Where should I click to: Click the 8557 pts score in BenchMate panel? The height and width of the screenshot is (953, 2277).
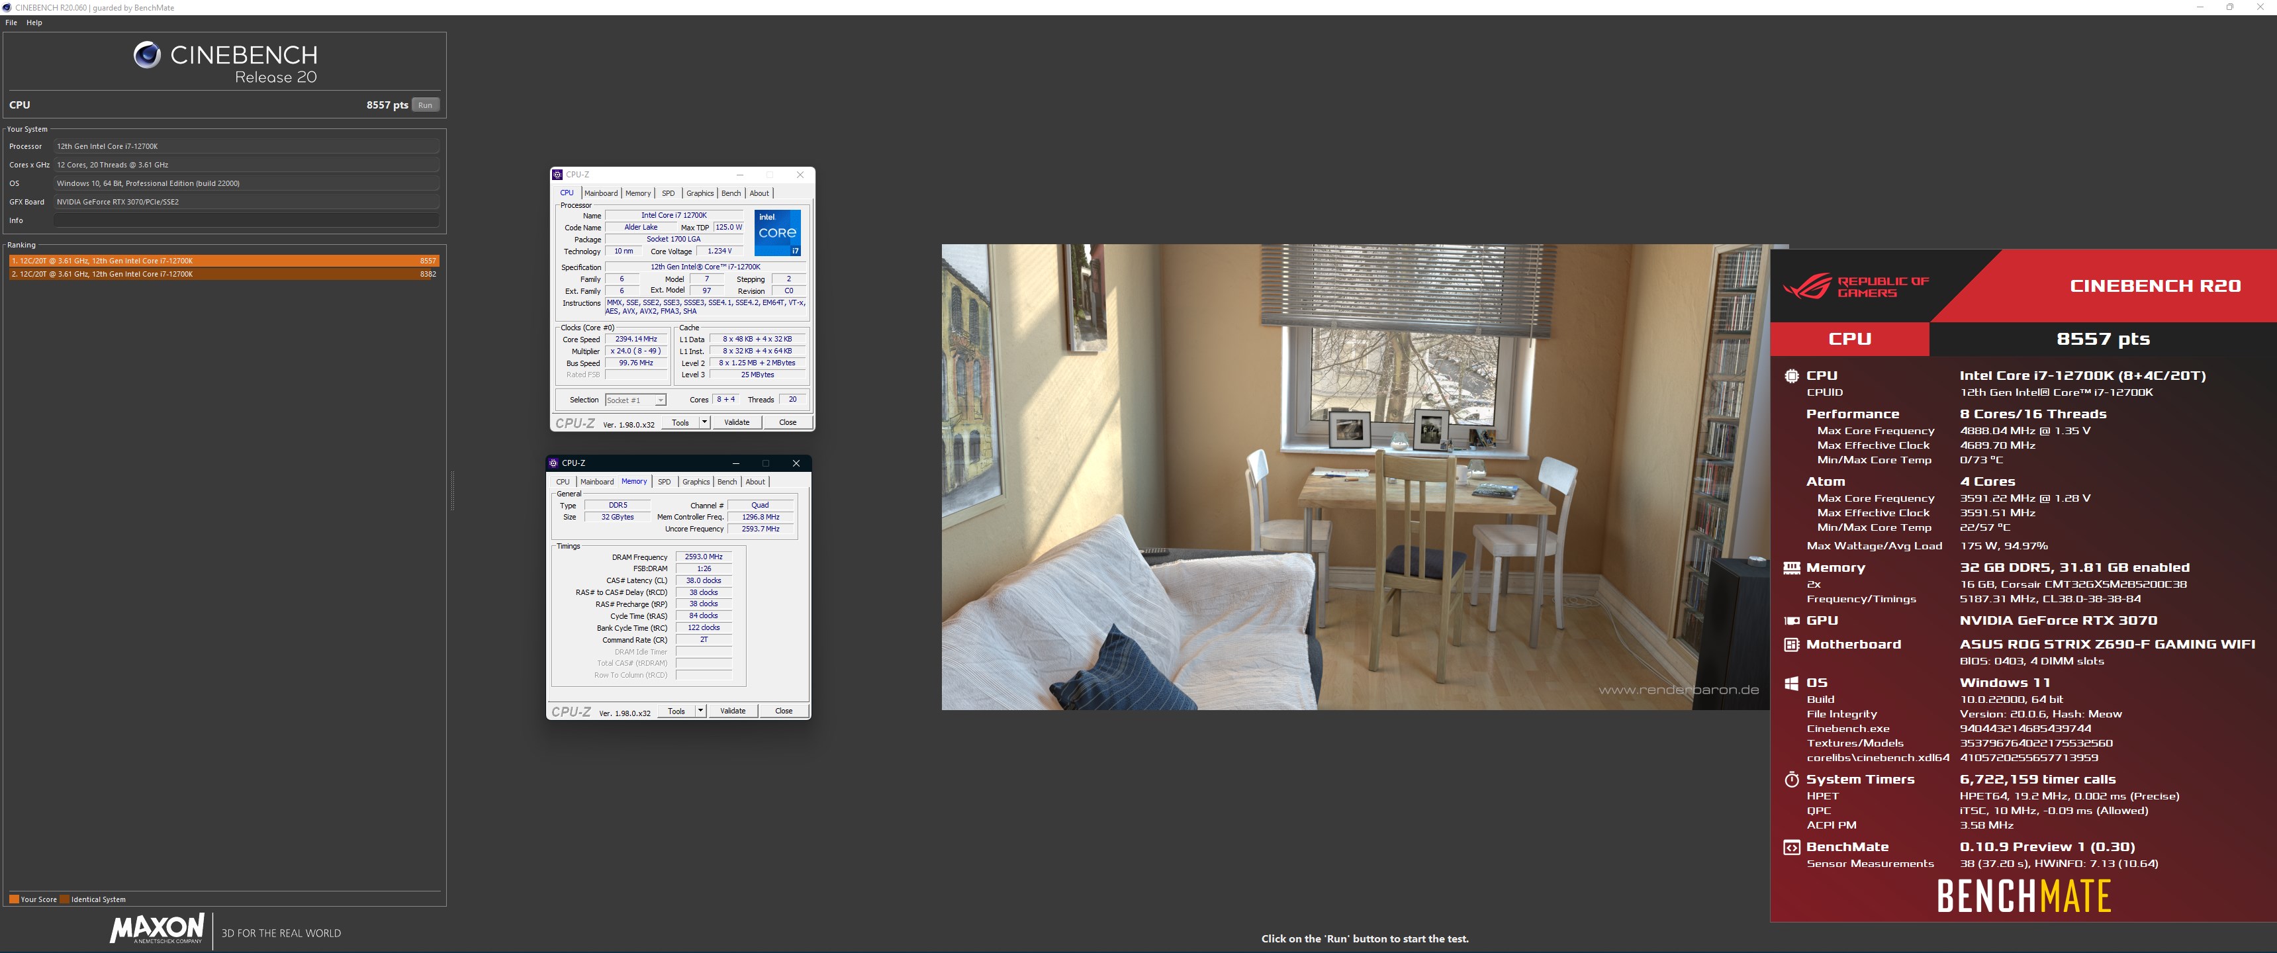pyautogui.click(x=2103, y=339)
